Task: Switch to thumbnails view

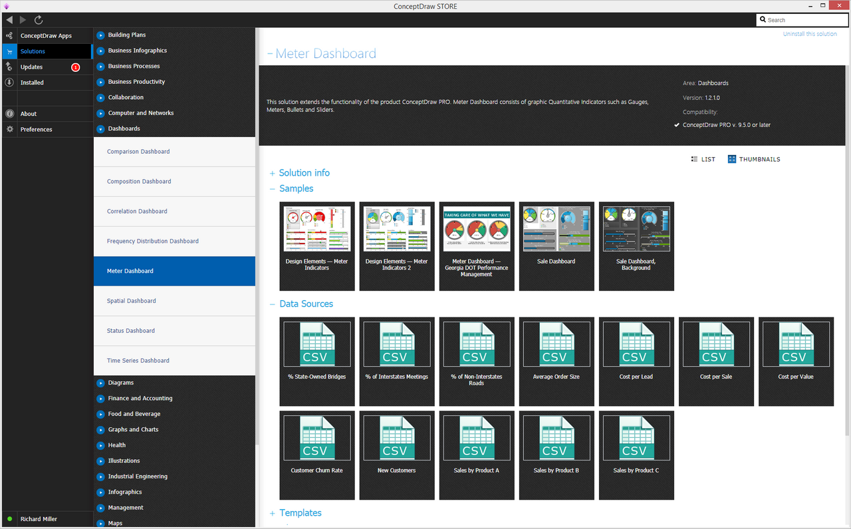Action: 754,160
